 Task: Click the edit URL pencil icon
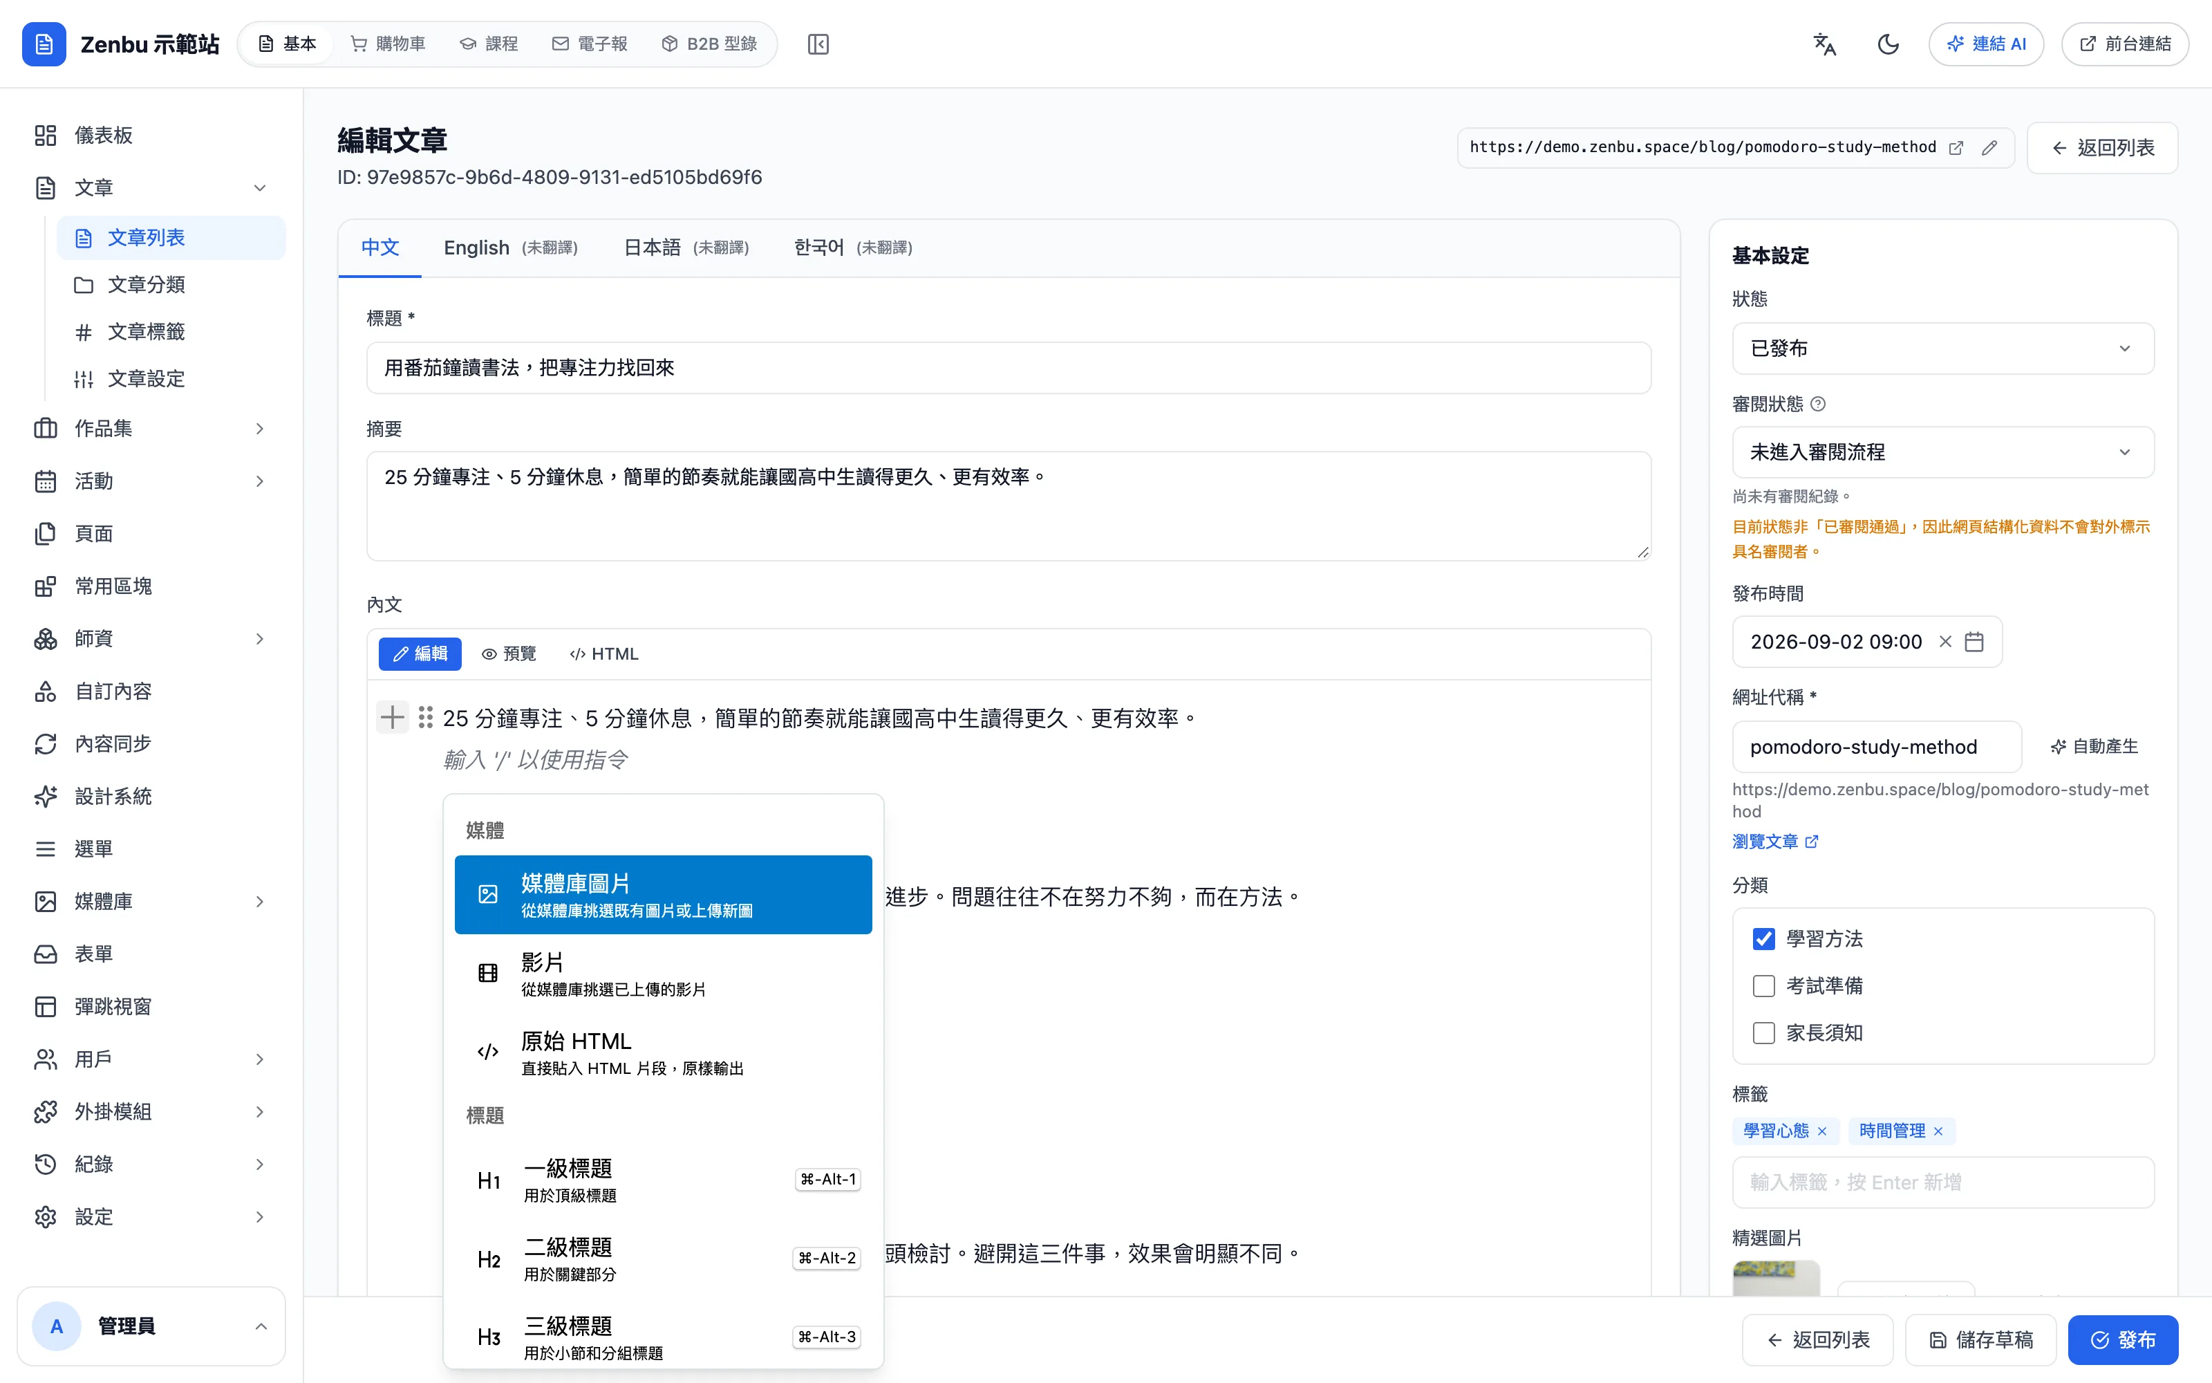[1989, 148]
